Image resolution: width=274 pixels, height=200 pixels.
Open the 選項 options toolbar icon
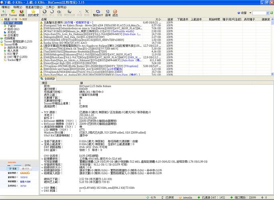(108, 13)
